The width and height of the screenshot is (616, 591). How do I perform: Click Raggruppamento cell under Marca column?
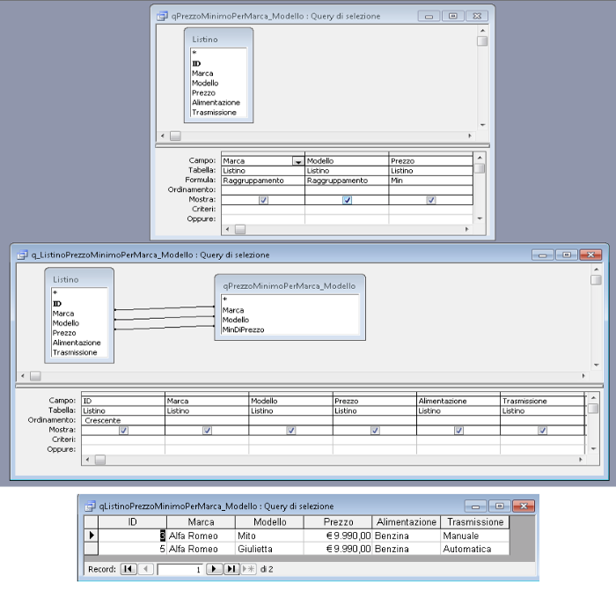click(x=263, y=181)
